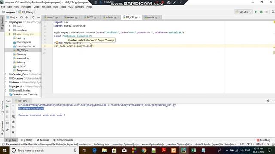Image resolution: width=275 pixels, height=154 pixels.
Task: Click Windows search box
Action: click(x=44, y=150)
